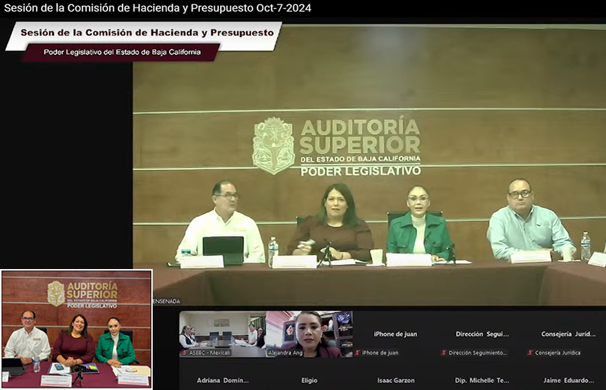The height and width of the screenshot is (390, 606).
Task: Click muted mic icon on ASEBC - Mexicali tile
Action: pyautogui.click(x=185, y=353)
